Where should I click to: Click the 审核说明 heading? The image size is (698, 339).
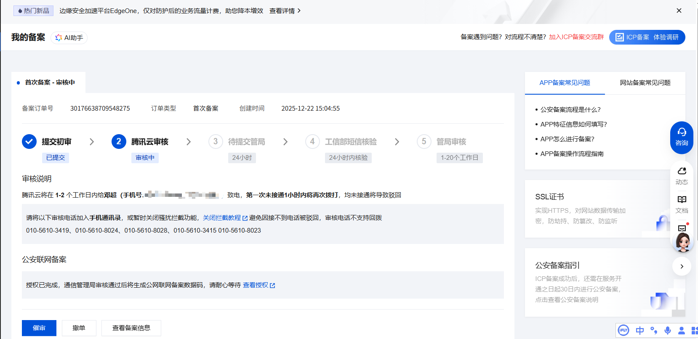coord(37,179)
